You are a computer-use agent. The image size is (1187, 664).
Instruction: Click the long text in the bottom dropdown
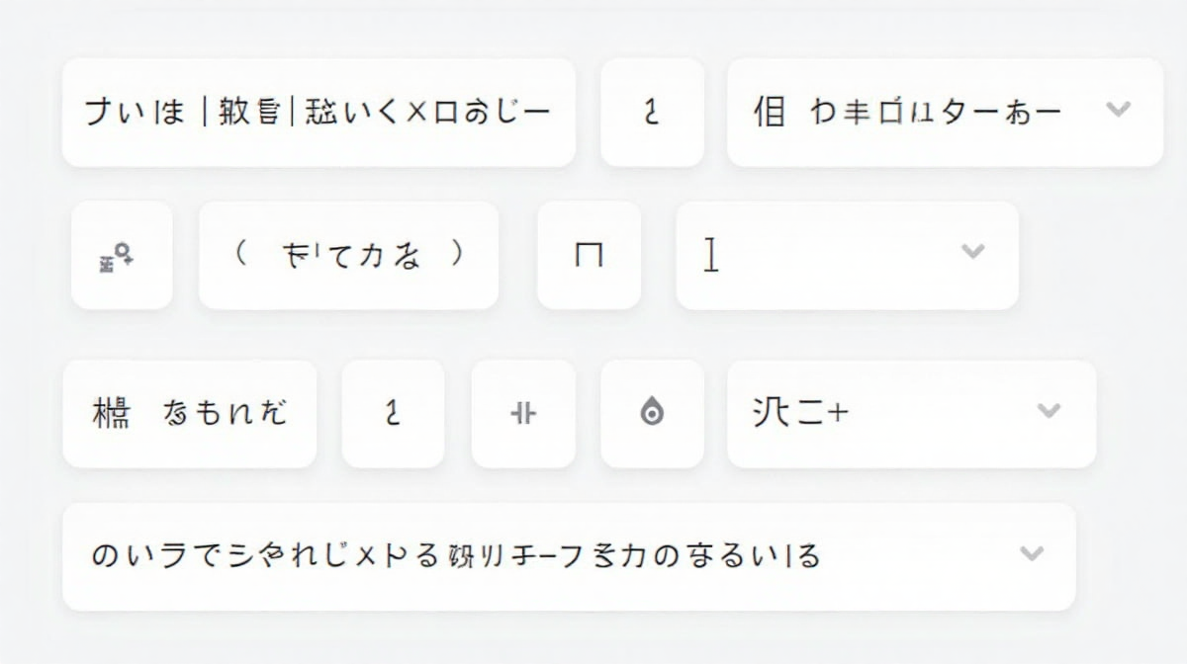pos(455,556)
